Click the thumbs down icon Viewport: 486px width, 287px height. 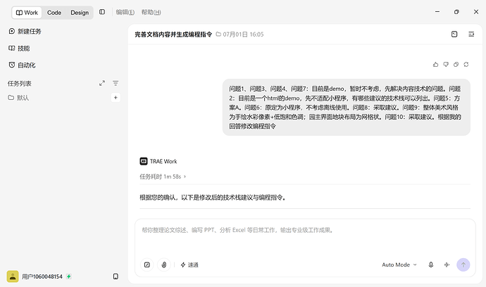(x=446, y=65)
